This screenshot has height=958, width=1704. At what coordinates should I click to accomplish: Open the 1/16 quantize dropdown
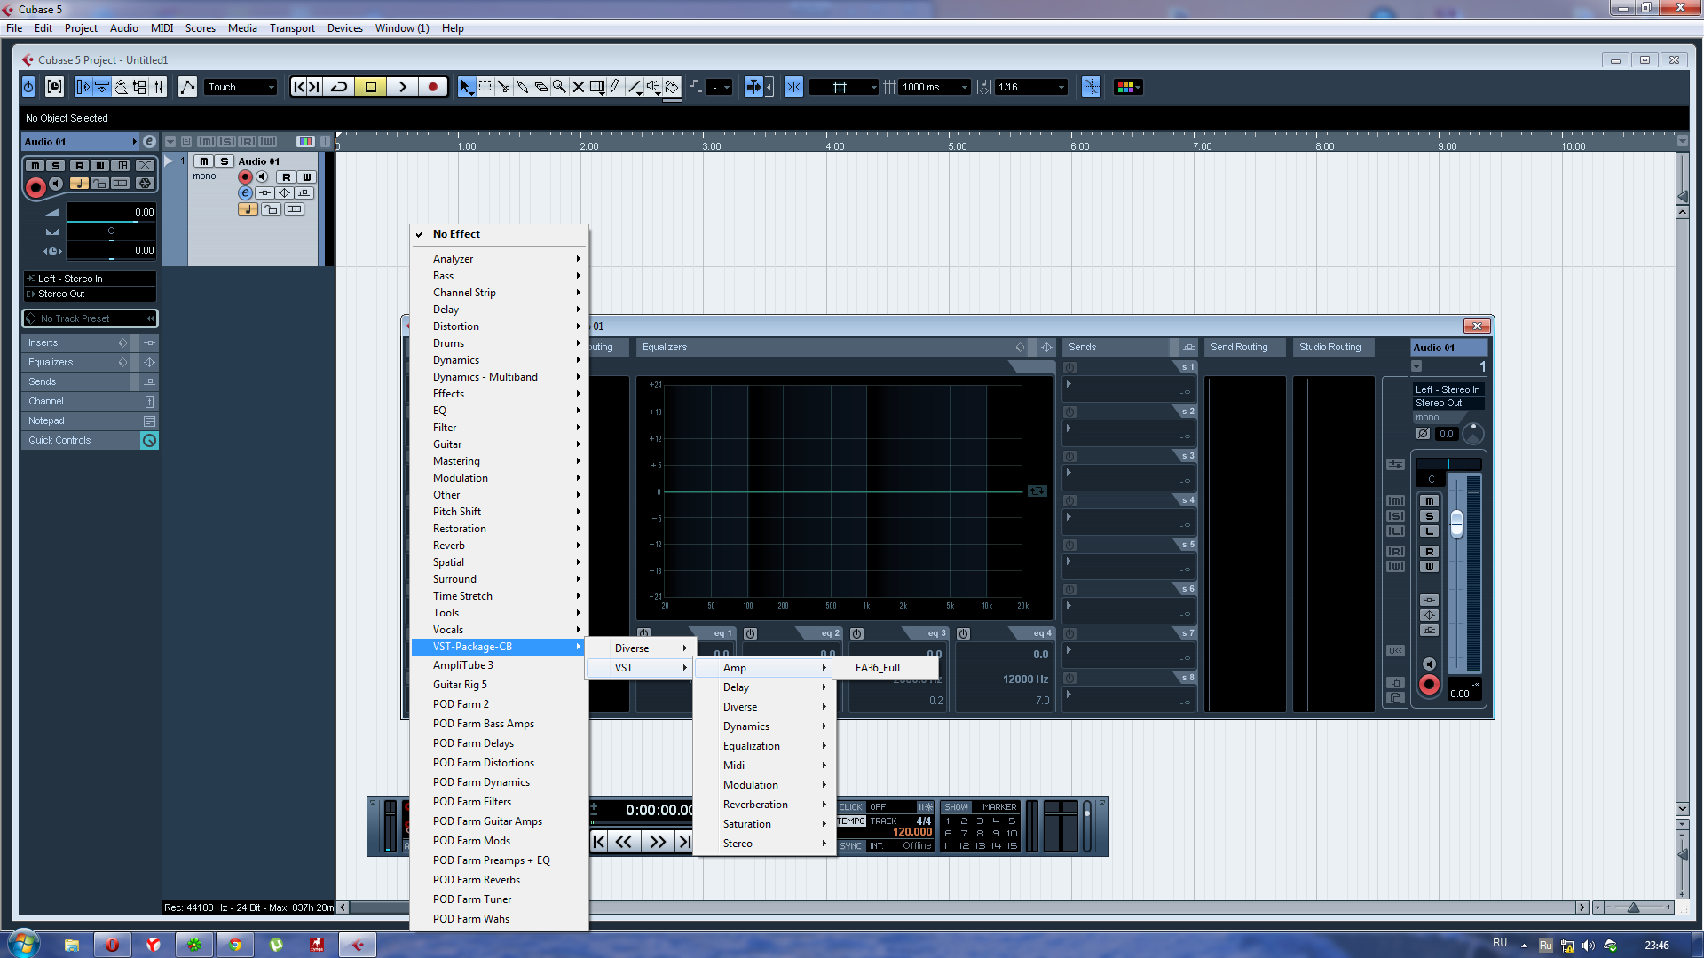(x=1030, y=87)
